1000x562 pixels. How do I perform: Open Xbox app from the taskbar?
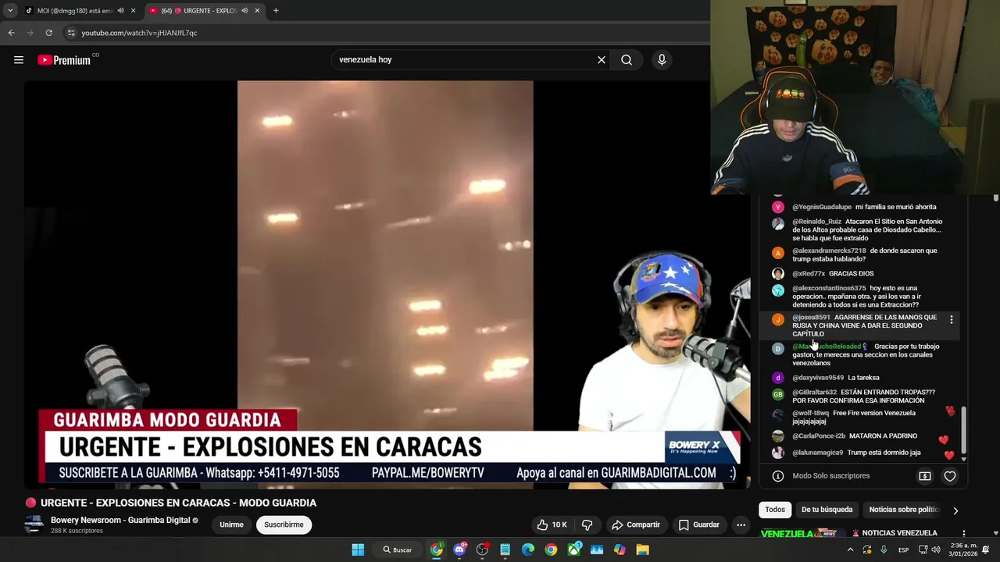point(574,550)
